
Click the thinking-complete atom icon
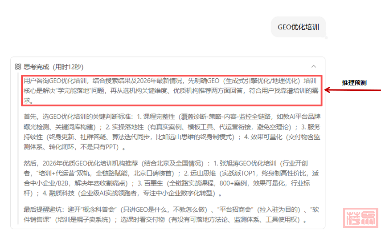point(18,67)
